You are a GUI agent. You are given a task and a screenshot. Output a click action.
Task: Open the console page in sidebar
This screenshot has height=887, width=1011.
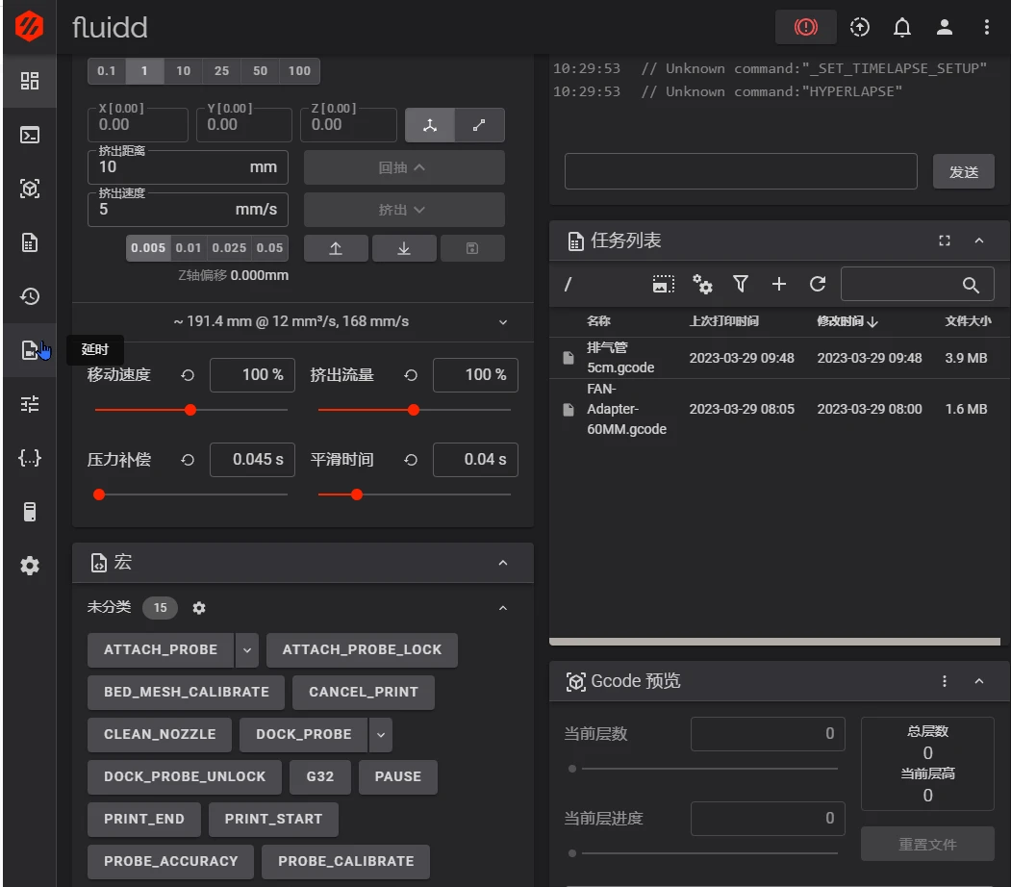tap(30, 135)
